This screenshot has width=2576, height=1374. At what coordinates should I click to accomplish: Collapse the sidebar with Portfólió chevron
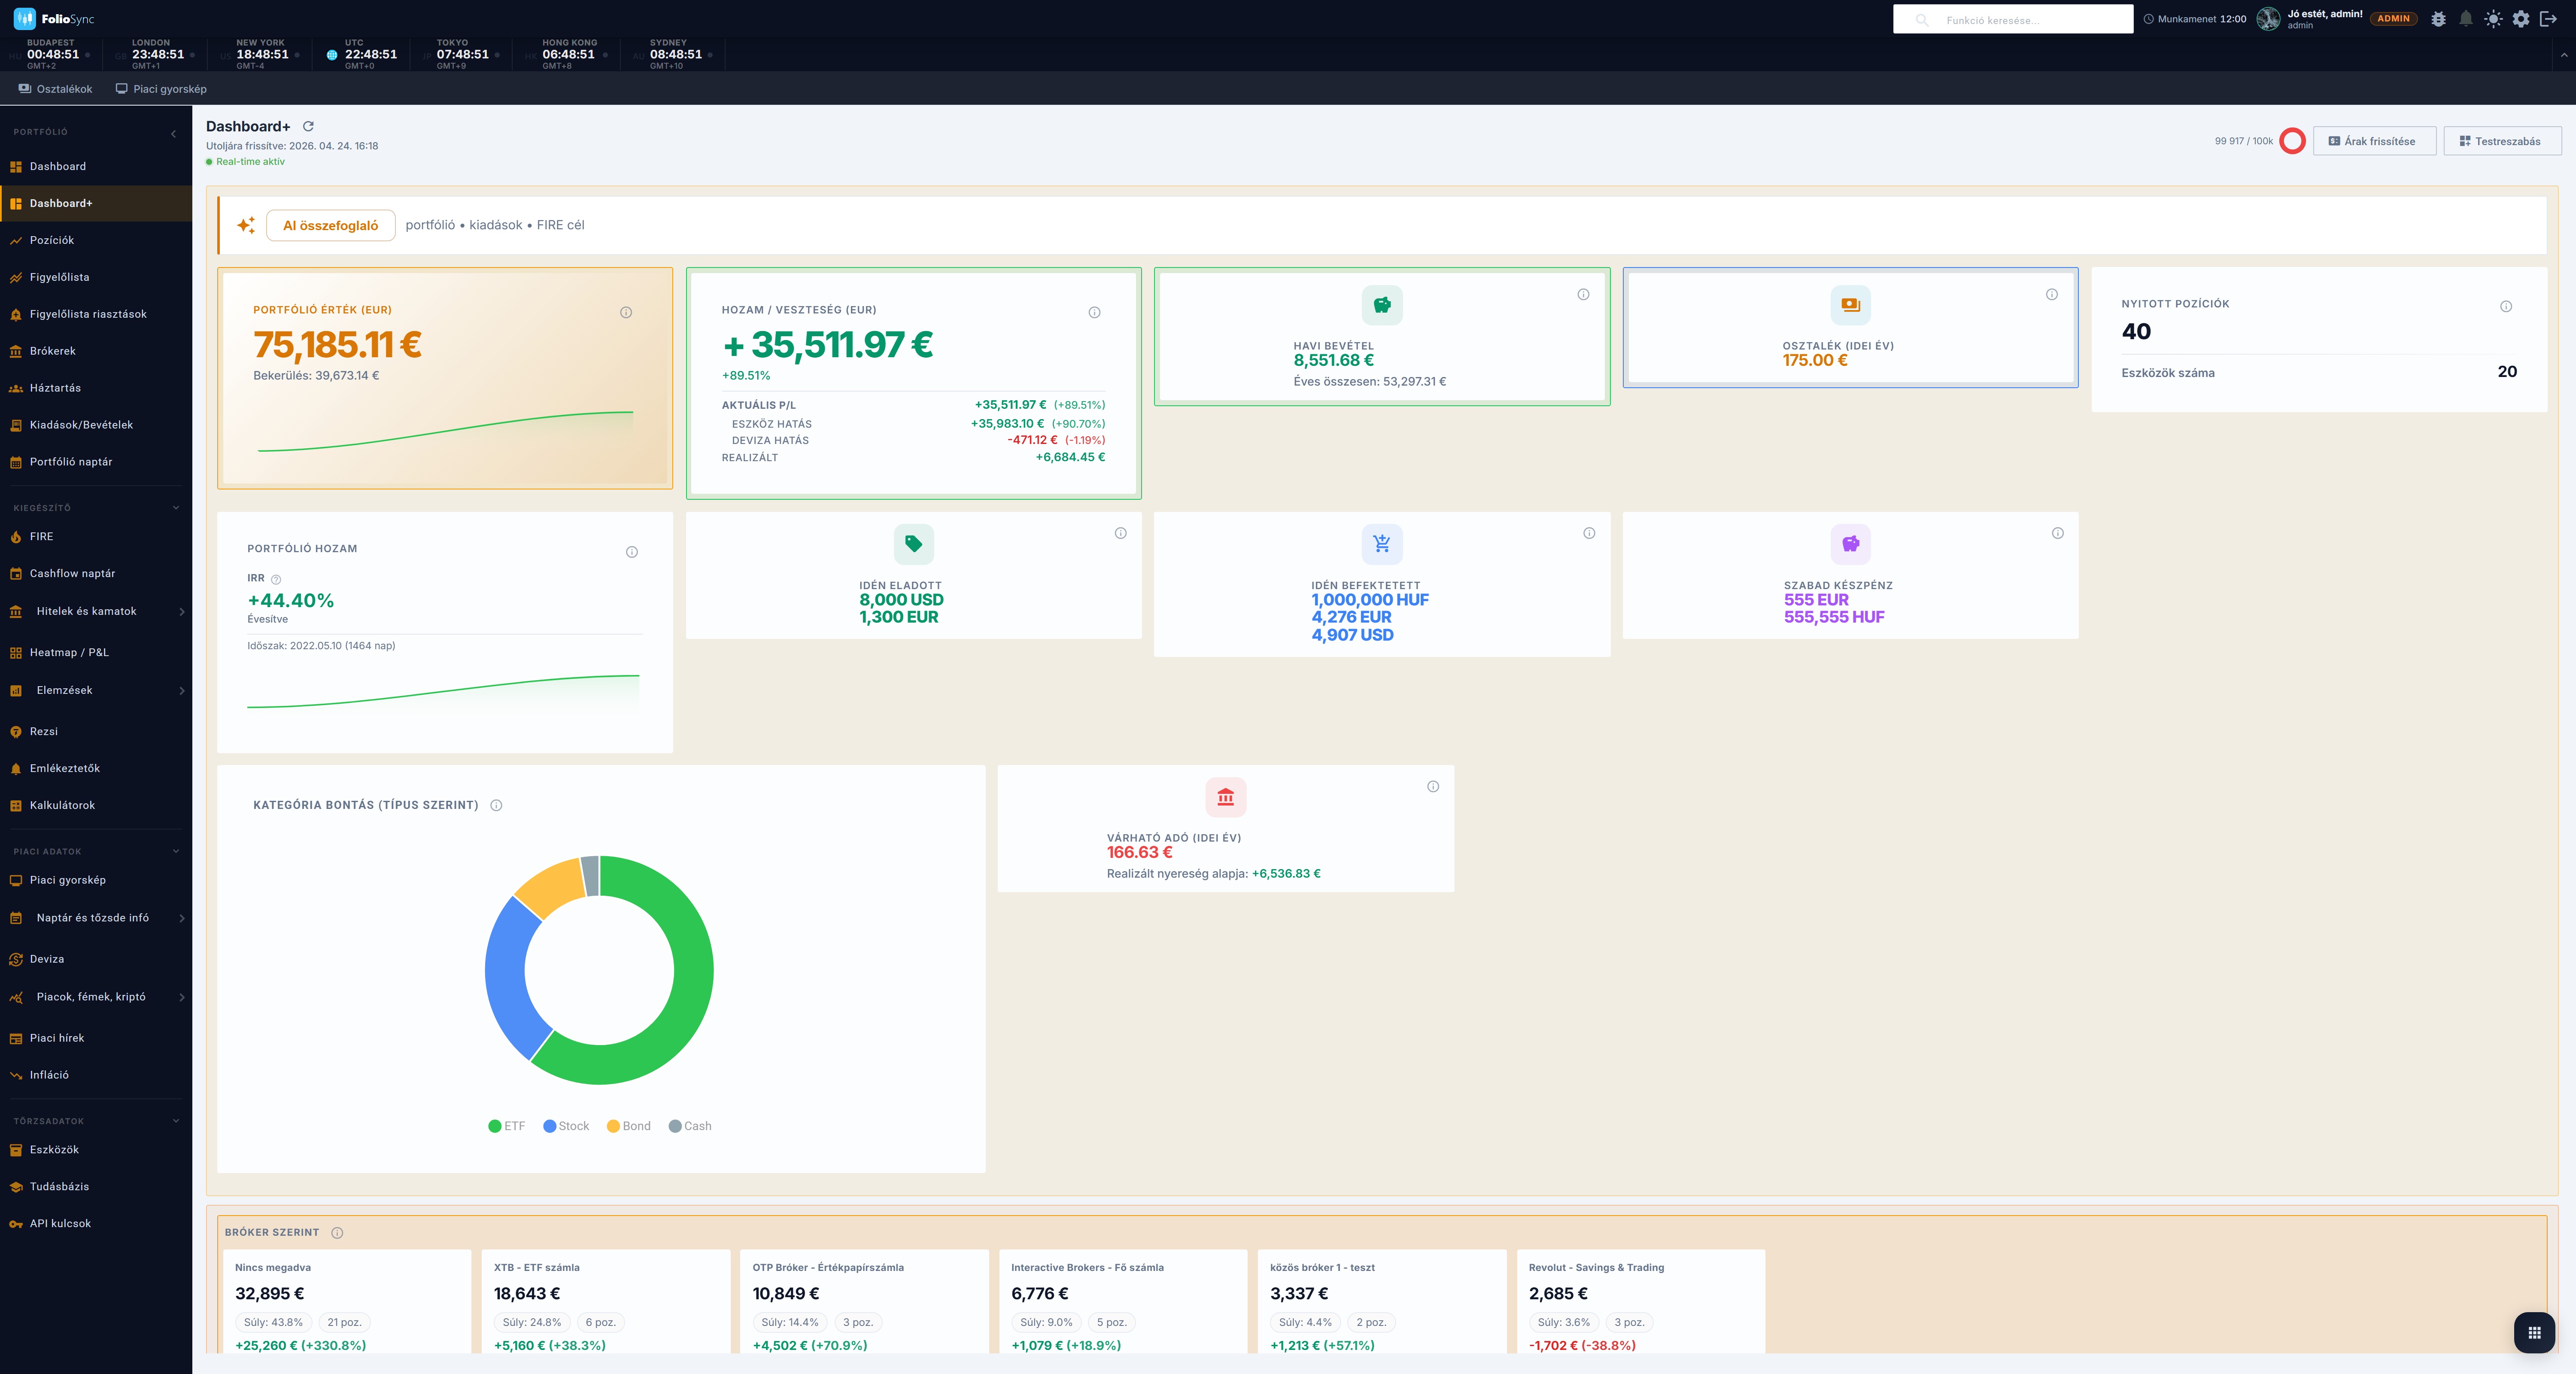click(173, 133)
